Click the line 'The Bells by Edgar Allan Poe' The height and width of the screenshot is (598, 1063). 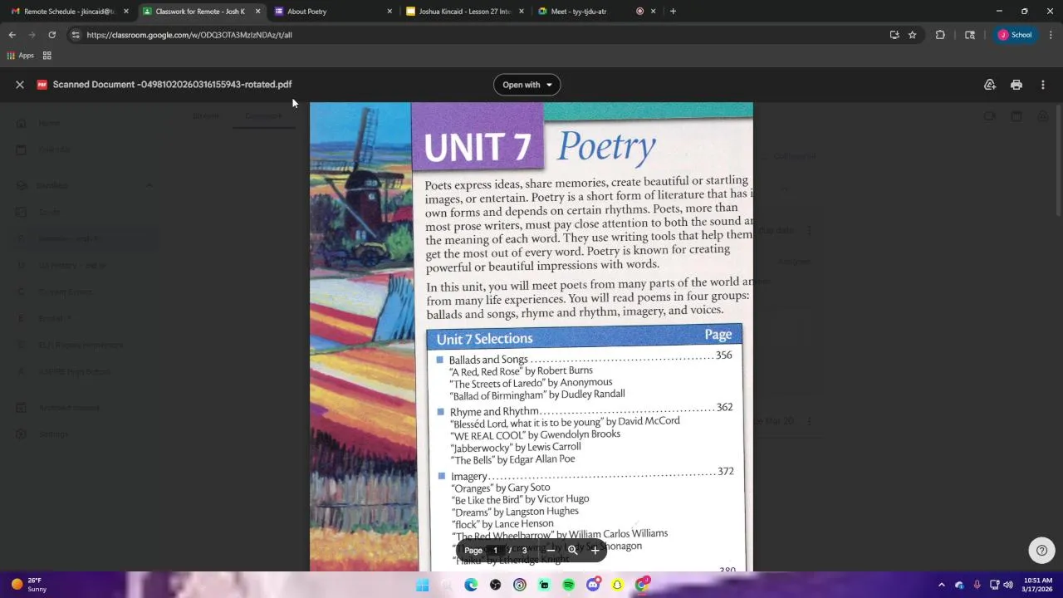tap(512, 460)
